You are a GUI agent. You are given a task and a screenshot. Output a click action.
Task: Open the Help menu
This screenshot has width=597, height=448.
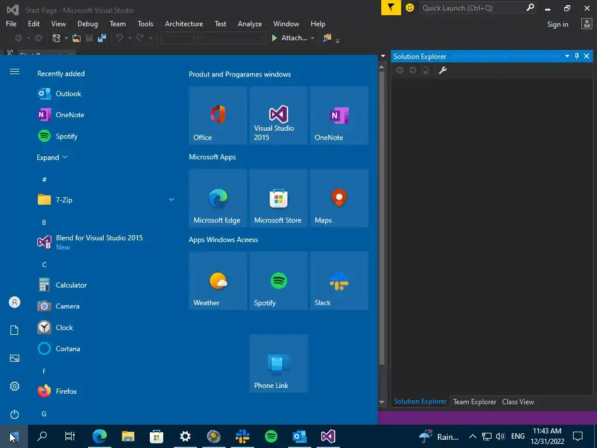click(x=318, y=23)
